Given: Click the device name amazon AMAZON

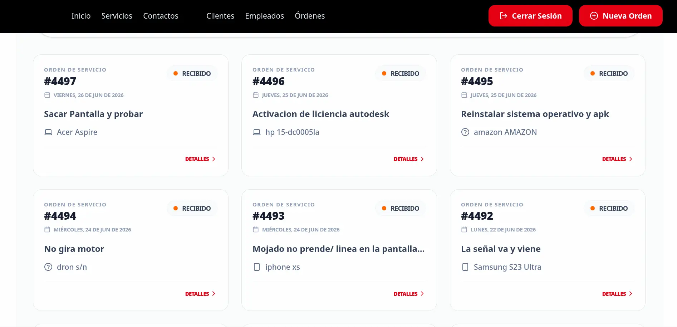Looking at the screenshot, I should [505, 132].
